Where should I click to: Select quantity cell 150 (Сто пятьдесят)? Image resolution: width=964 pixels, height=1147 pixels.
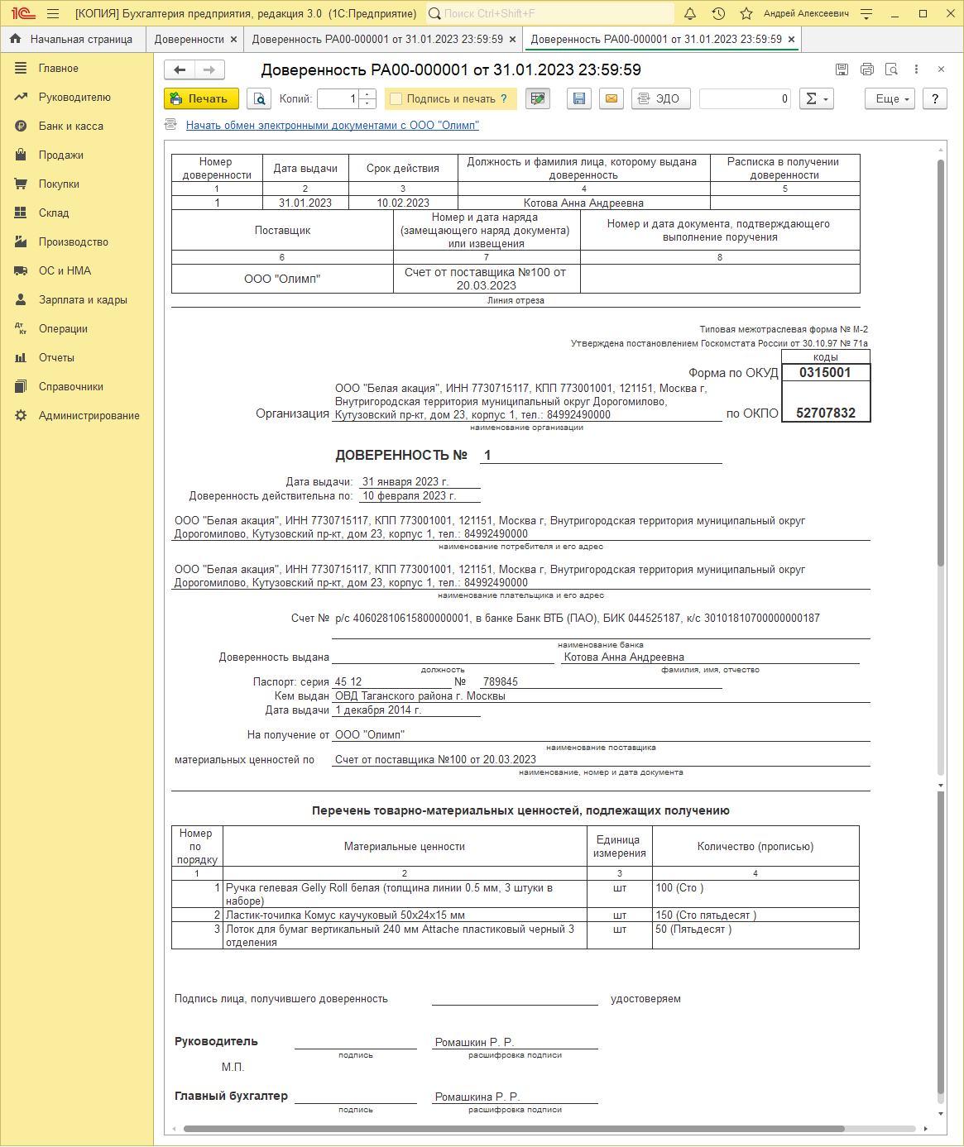pos(755,915)
